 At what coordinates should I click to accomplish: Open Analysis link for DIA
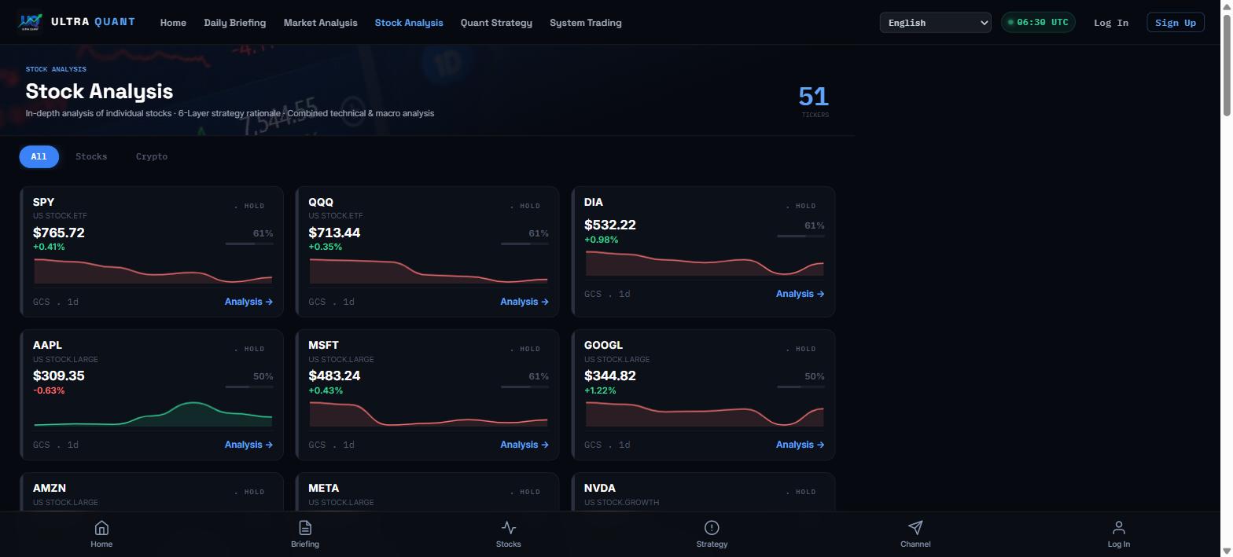pos(801,294)
